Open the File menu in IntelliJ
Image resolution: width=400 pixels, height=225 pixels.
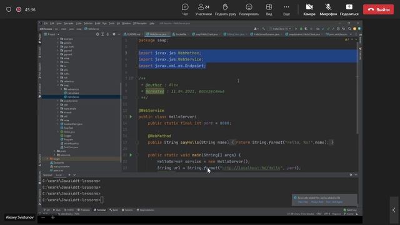click(x=46, y=23)
